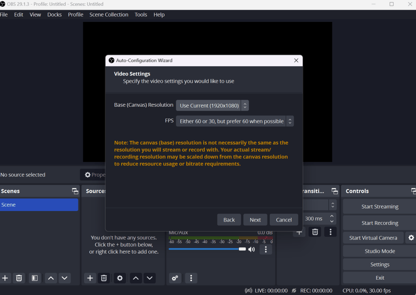The height and width of the screenshot is (295, 416).
Task: Close the Auto-Configuration Wizard dialog
Action: [x=296, y=60]
